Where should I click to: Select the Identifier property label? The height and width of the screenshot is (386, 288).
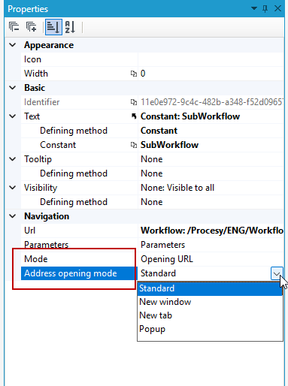41,102
